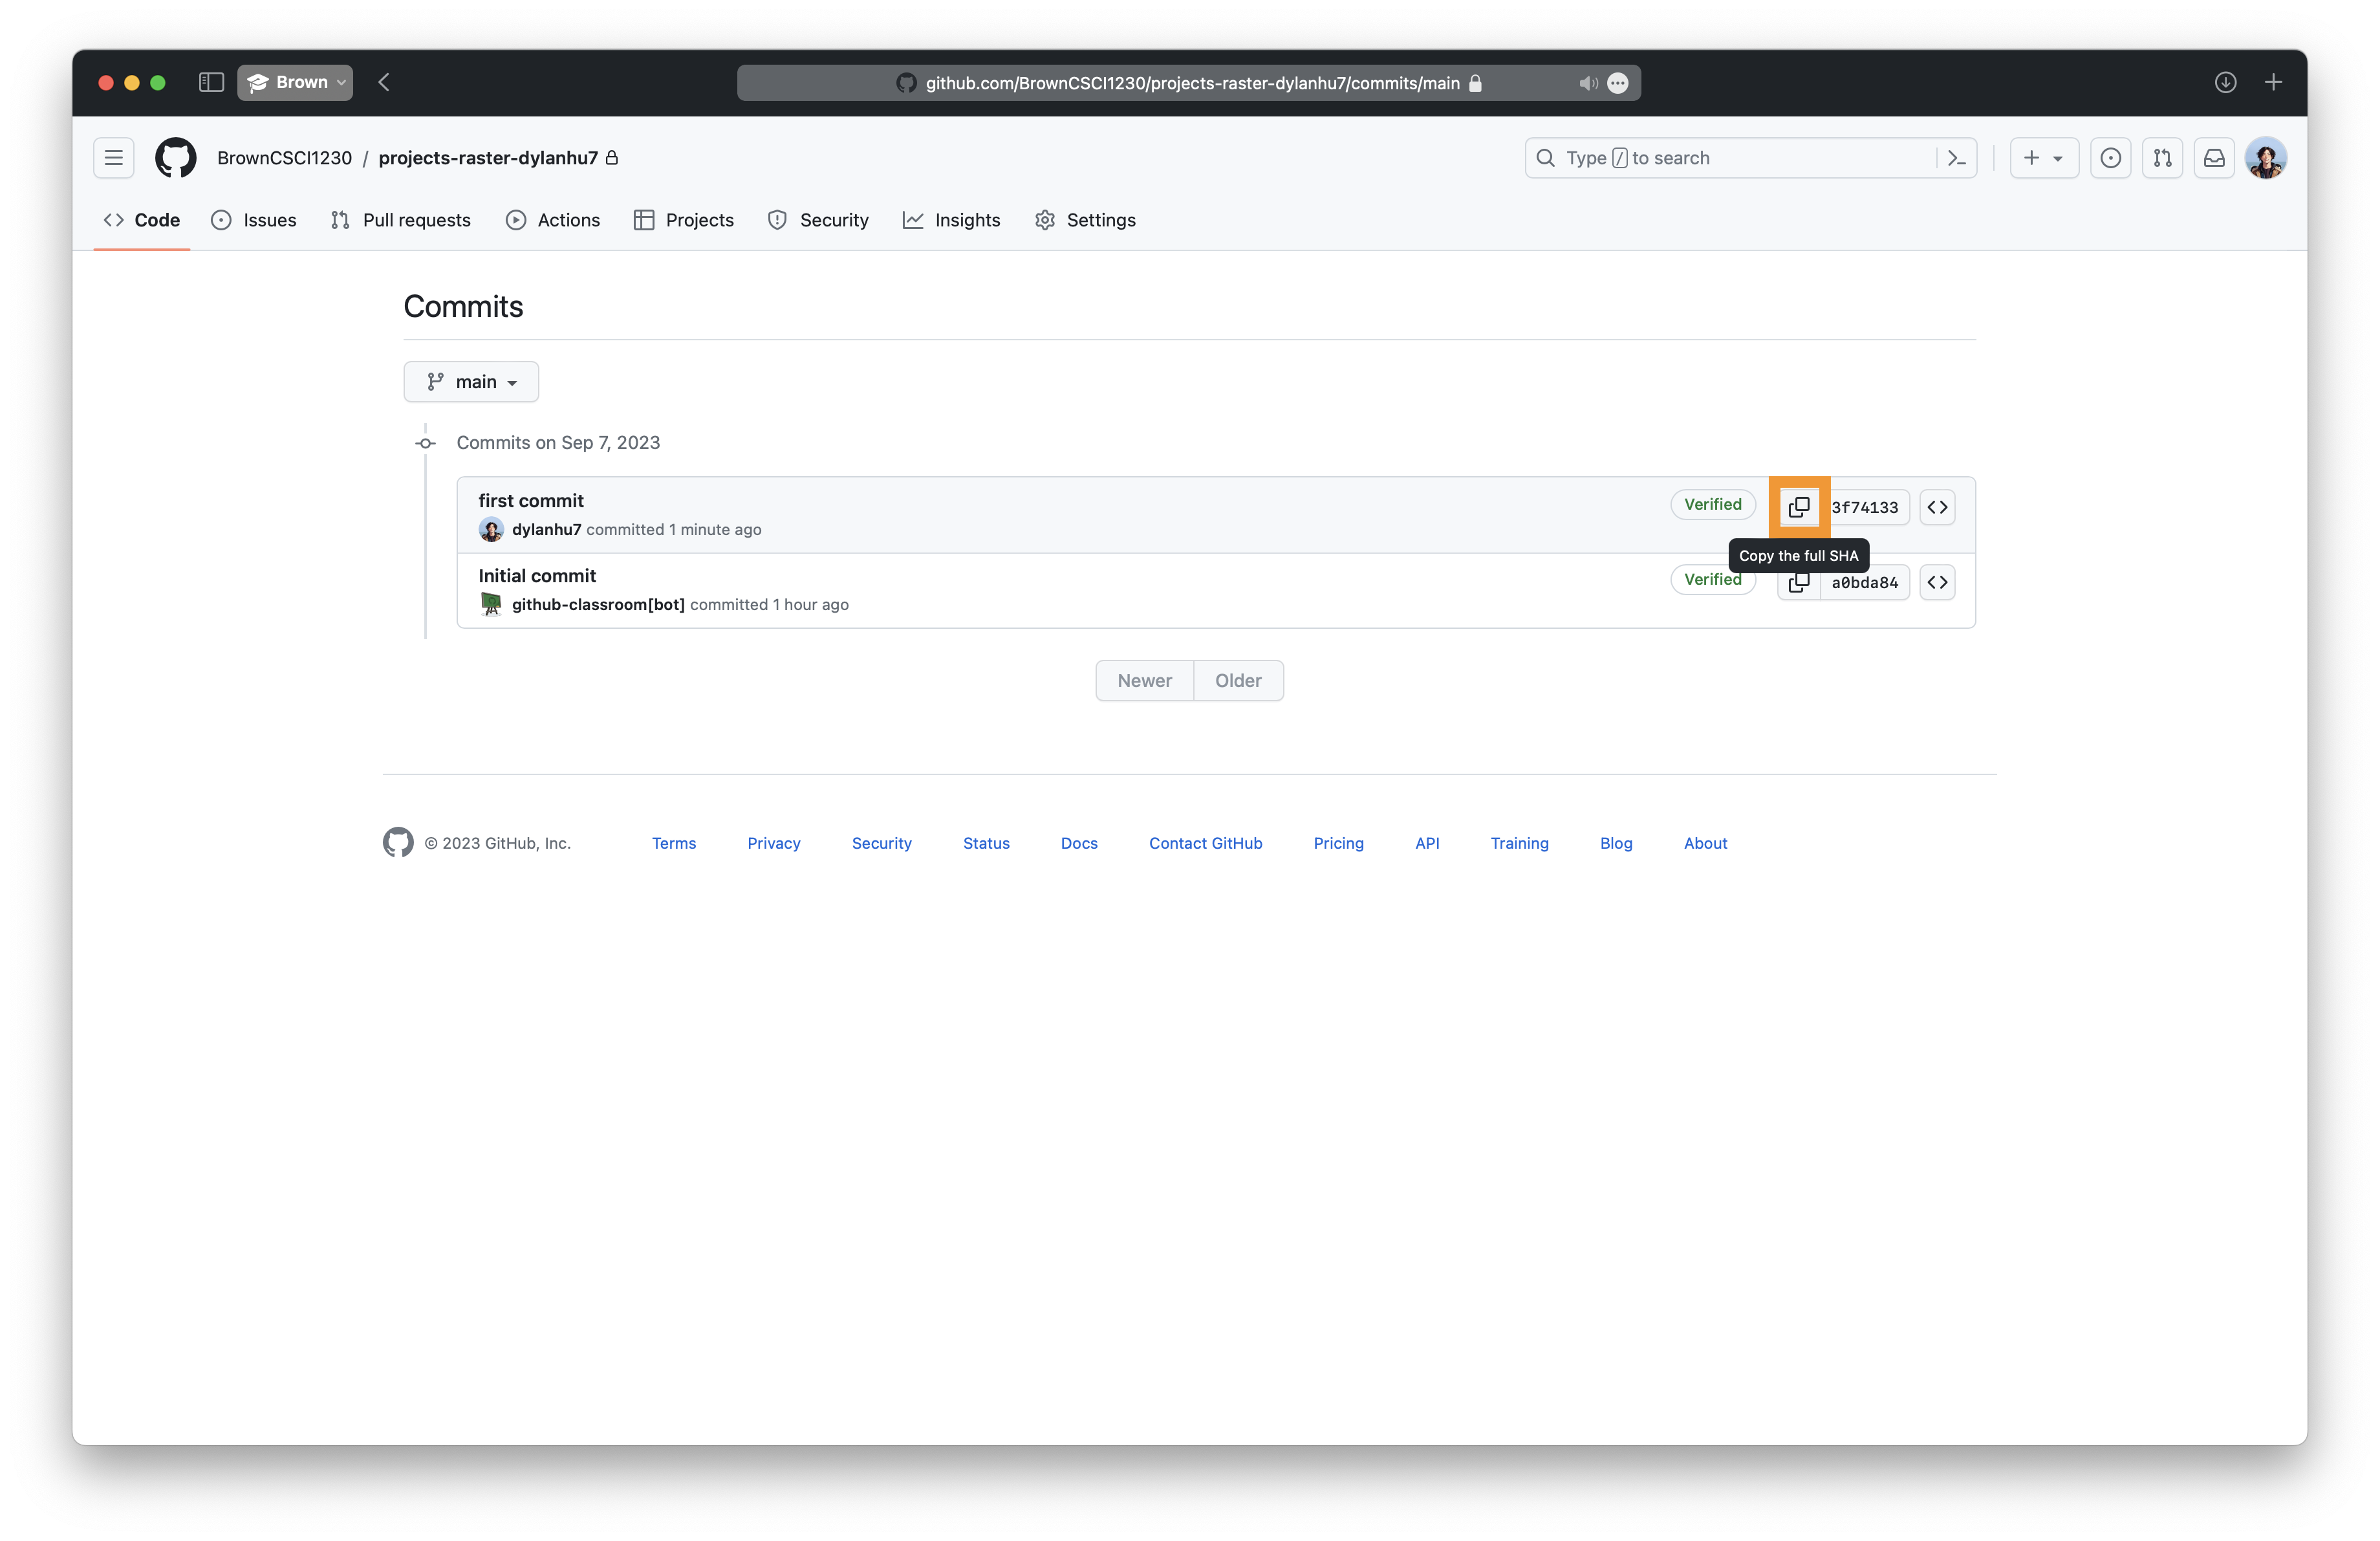Viewport: 2380px width, 1541px height.
Task: Click the browser audio speaker icon
Action: pyautogui.click(x=1587, y=83)
